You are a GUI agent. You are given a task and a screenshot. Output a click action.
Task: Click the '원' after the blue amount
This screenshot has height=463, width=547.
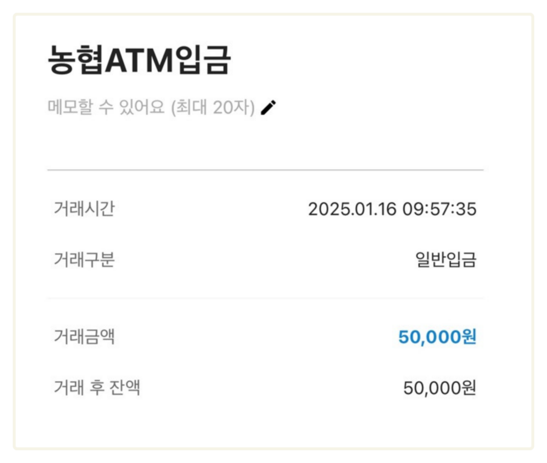[x=468, y=337]
